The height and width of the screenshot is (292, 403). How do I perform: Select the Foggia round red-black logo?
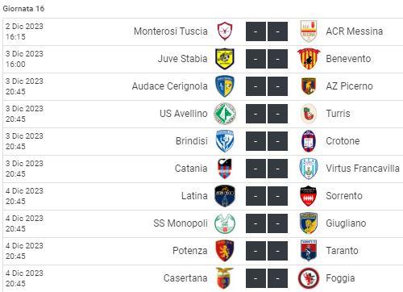click(309, 278)
